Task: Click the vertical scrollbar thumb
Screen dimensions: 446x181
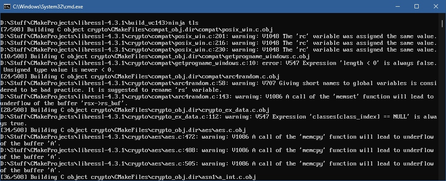Action: click(x=442, y=23)
